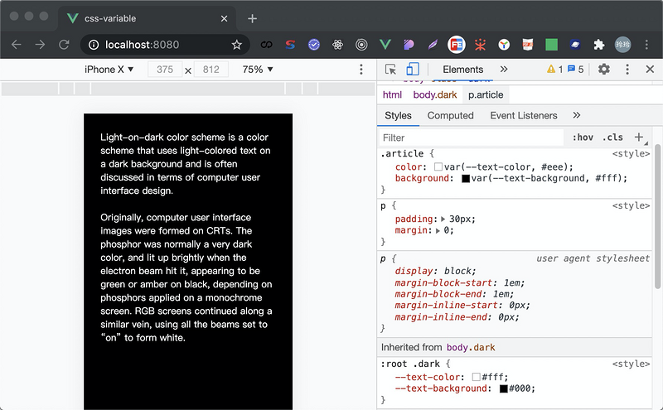Switch to the Computed tab
Viewport: 663px width, 410px height.
(x=450, y=115)
